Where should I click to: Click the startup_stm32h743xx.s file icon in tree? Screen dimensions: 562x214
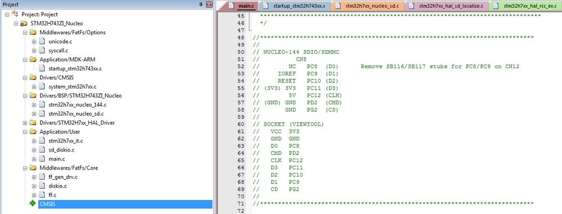coord(42,68)
